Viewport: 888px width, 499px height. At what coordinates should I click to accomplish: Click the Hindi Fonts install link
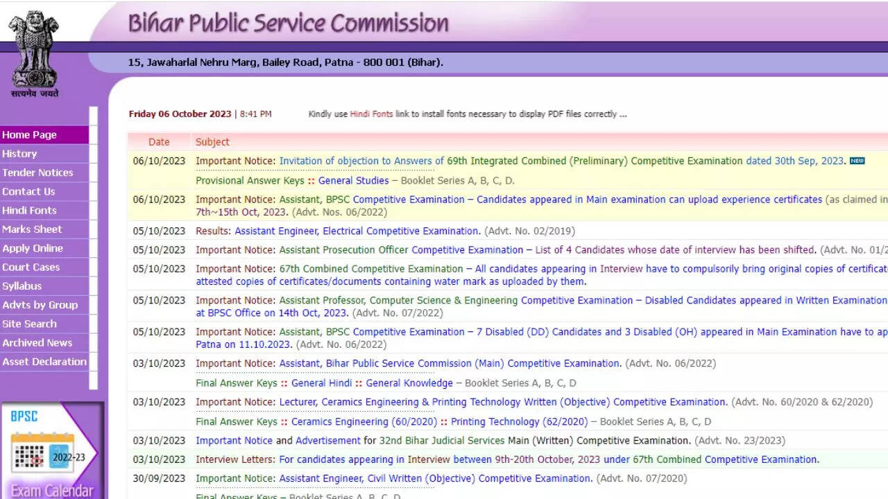tap(371, 114)
